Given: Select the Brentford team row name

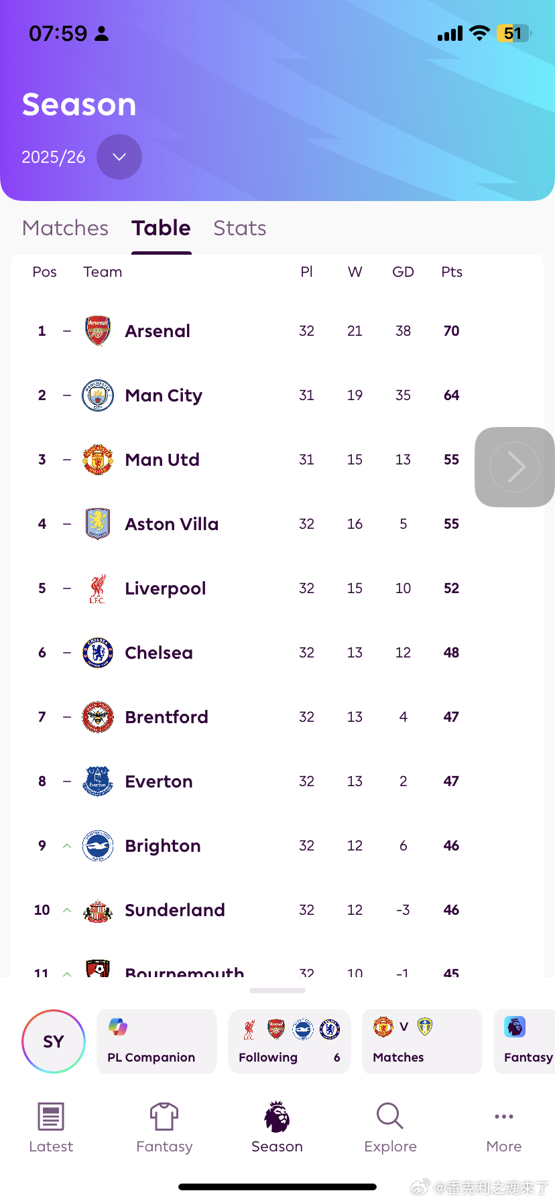Looking at the screenshot, I should tap(166, 717).
